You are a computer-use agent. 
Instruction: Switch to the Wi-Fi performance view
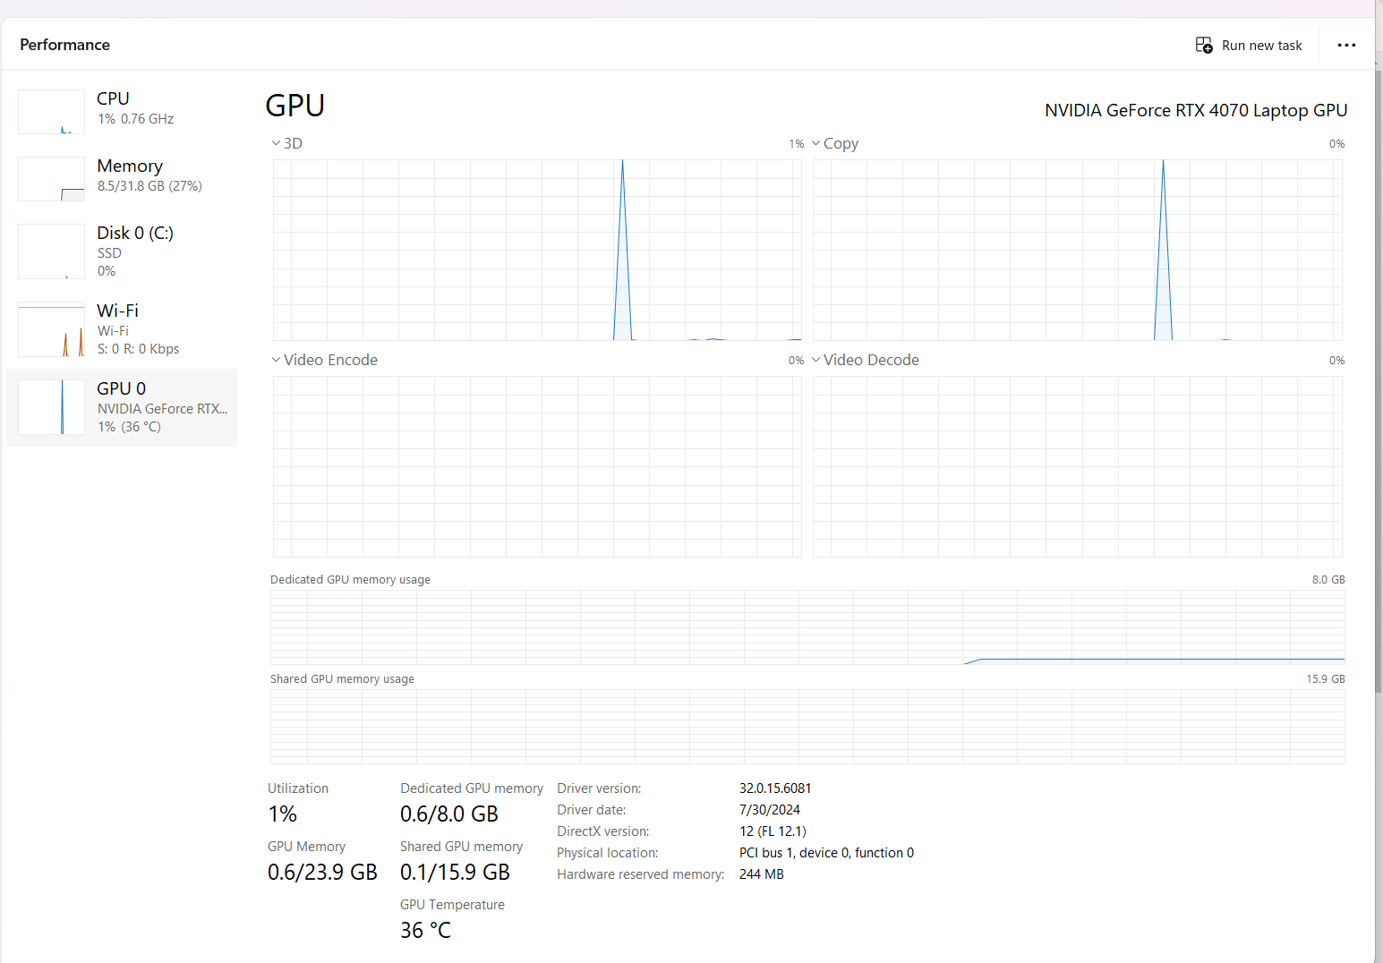[x=122, y=329]
